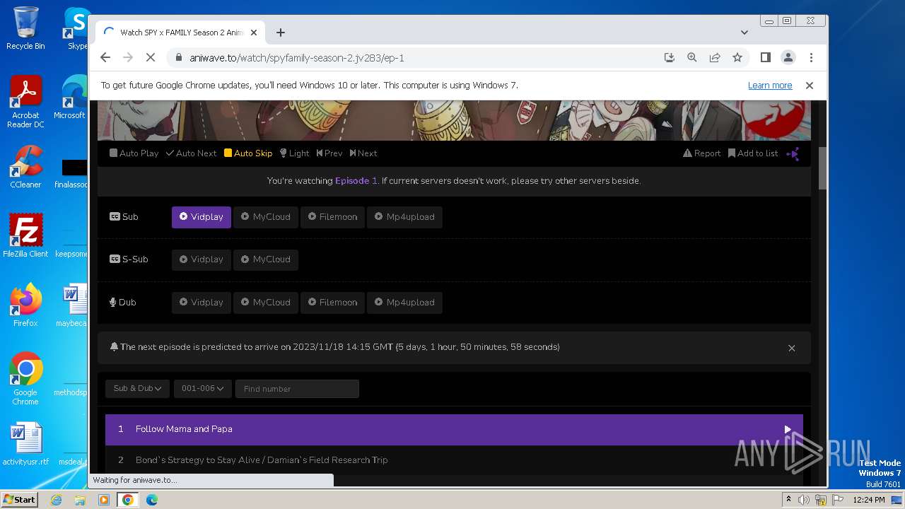This screenshot has width=905, height=509.
Task: Go to the Next episode
Action: 363,153
